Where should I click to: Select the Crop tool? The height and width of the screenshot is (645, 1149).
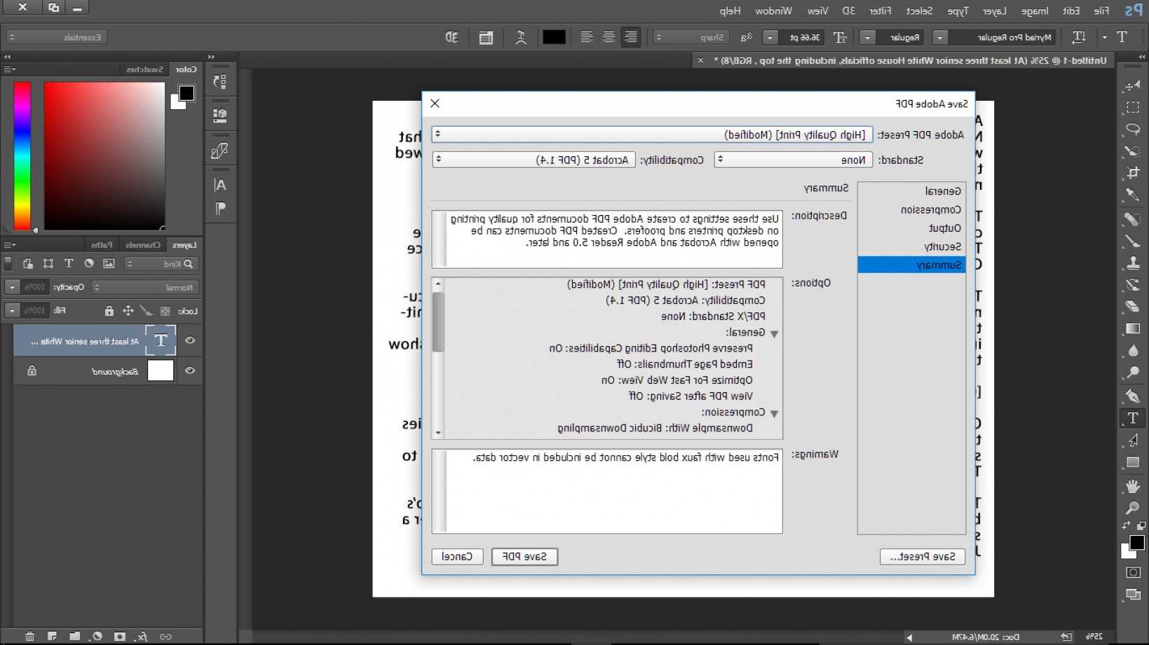point(1132,173)
